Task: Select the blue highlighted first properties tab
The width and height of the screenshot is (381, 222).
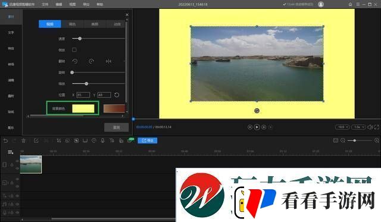Action: (x=50, y=24)
